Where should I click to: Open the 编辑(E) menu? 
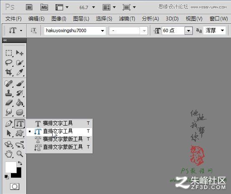coord(36,19)
